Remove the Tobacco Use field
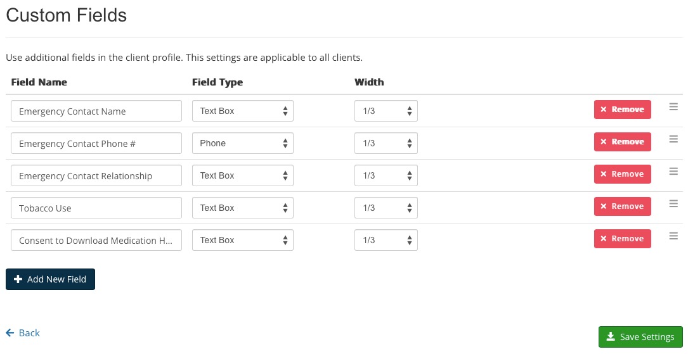The height and width of the screenshot is (354, 688). 622,206
